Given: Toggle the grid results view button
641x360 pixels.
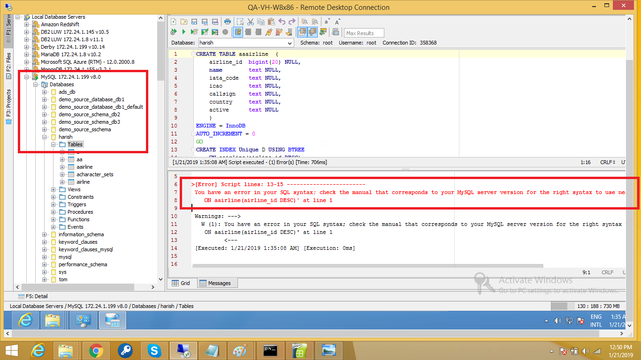Looking at the screenshot, I should pyautogui.click(x=302, y=32).
